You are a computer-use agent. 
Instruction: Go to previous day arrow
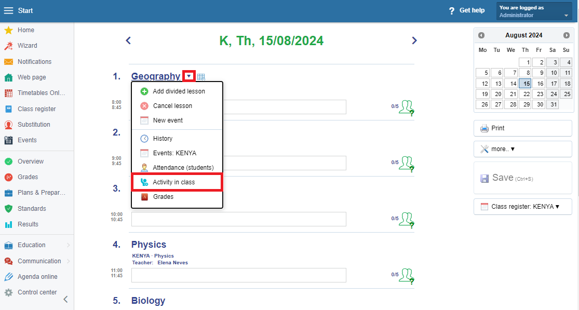coord(128,41)
